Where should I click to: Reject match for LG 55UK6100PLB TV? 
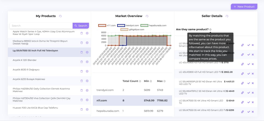pos(253,83)
